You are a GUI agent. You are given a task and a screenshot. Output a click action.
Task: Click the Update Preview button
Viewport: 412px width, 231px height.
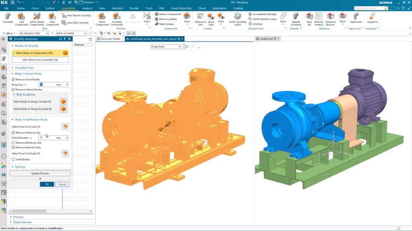pos(40,173)
